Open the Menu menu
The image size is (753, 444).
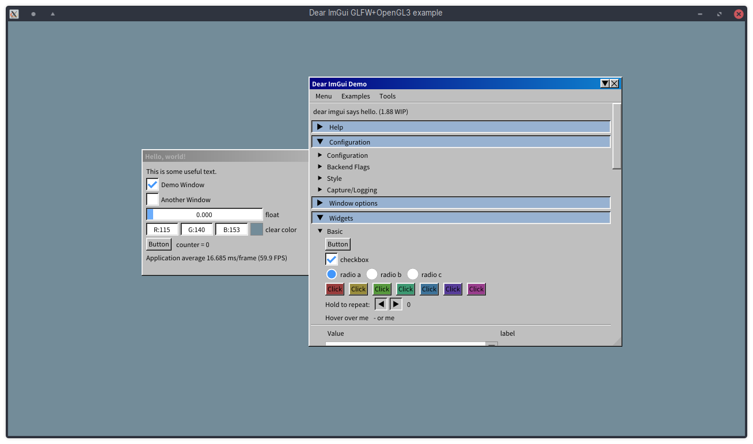324,96
